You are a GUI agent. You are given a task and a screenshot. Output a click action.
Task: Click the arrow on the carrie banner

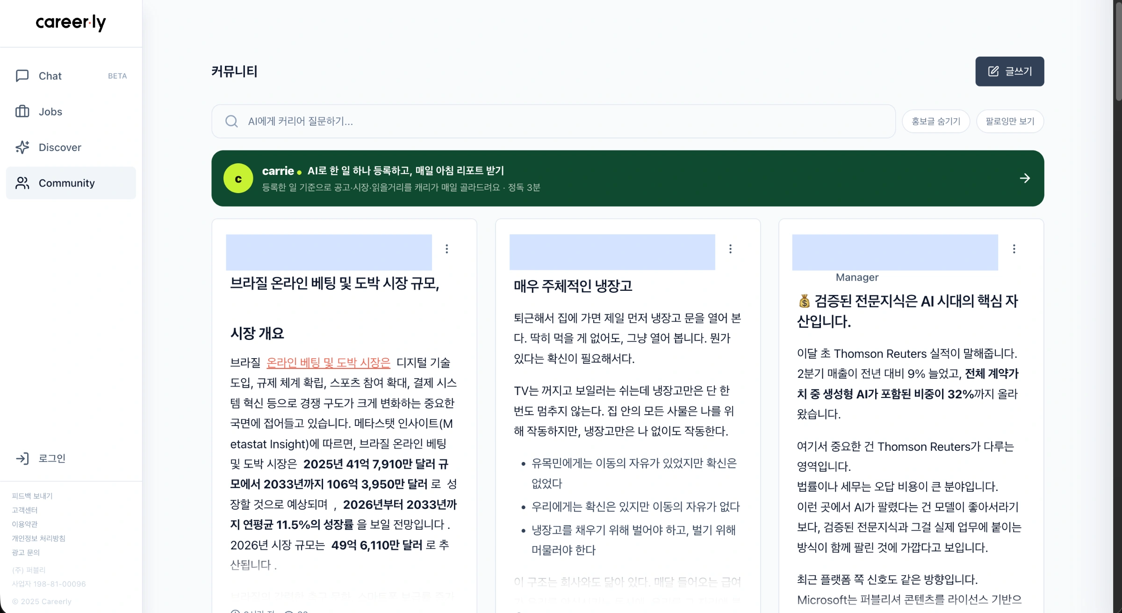click(1025, 178)
